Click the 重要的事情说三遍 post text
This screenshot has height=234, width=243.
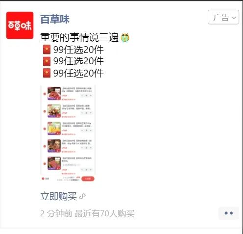pos(79,37)
